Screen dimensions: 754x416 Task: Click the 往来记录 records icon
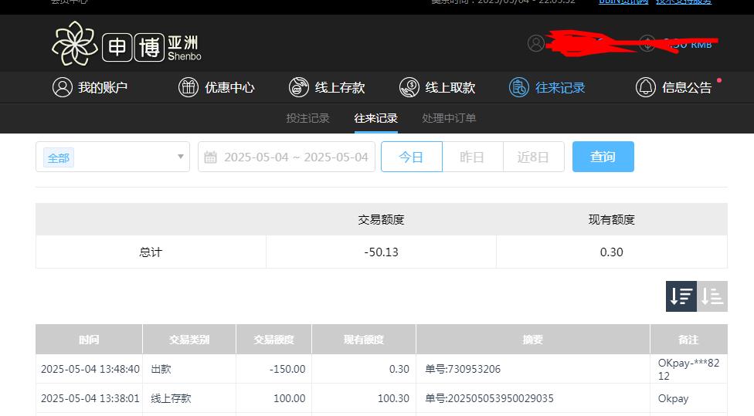[x=519, y=87]
